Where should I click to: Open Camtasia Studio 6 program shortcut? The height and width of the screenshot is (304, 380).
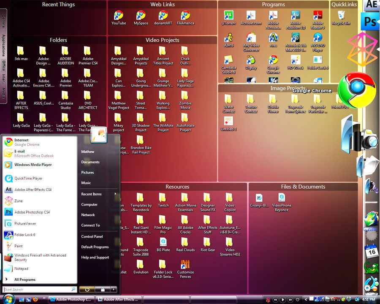(228, 65)
